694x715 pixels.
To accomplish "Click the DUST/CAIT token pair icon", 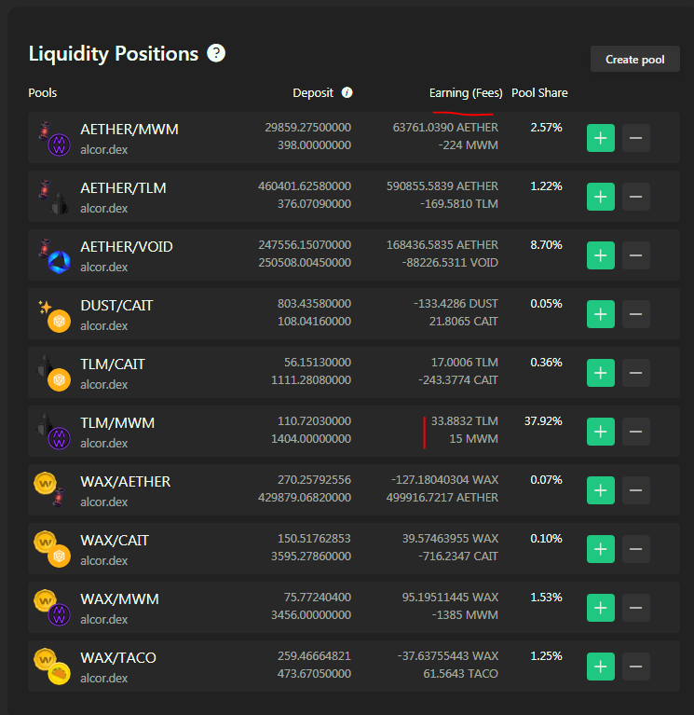I will (54, 315).
